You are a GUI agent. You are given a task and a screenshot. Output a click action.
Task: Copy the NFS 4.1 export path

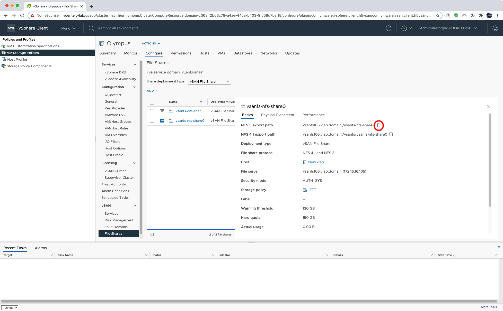point(391,135)
